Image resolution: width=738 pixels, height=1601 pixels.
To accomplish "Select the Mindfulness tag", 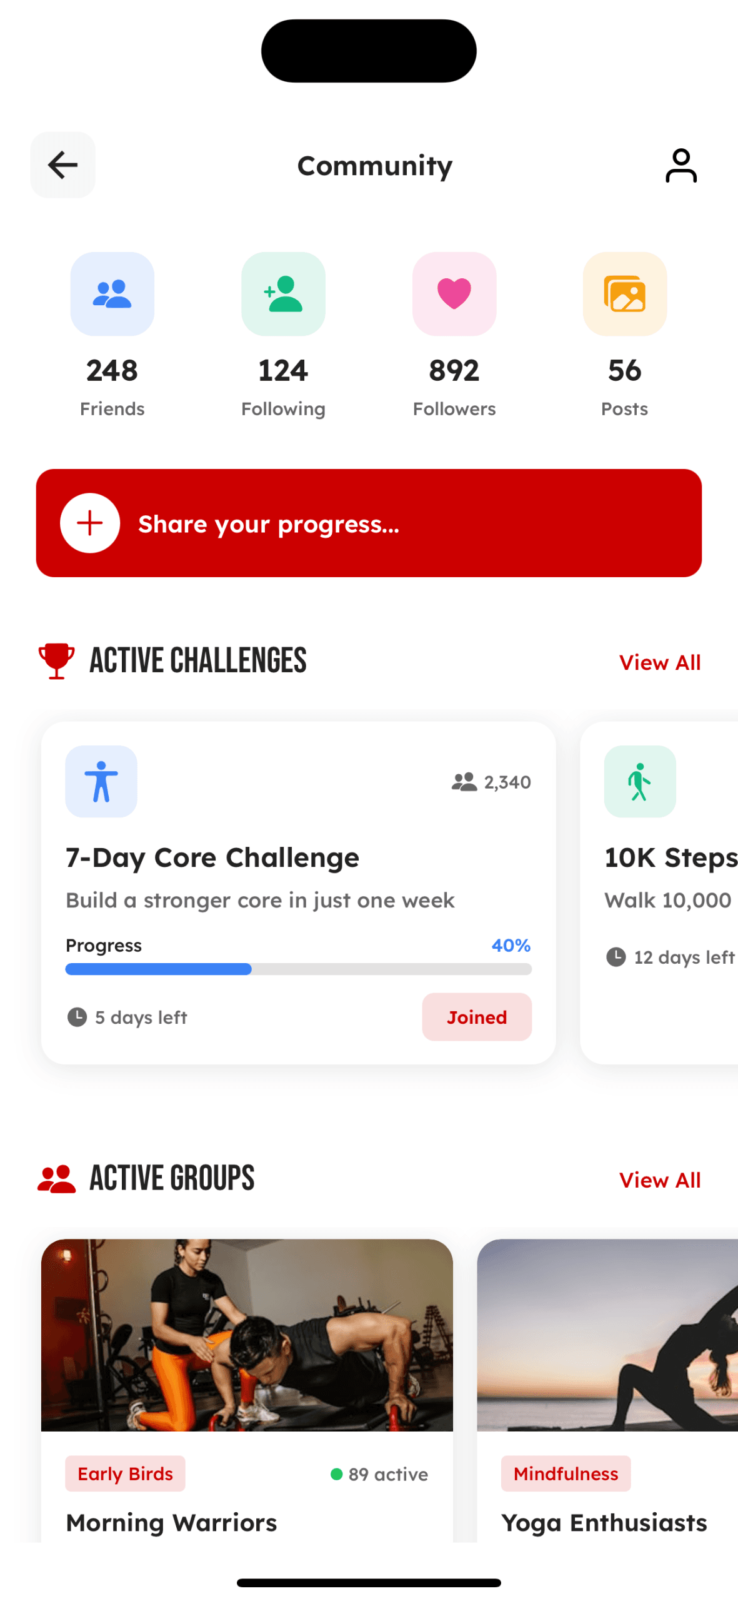I will click(x=566, y=1473).
